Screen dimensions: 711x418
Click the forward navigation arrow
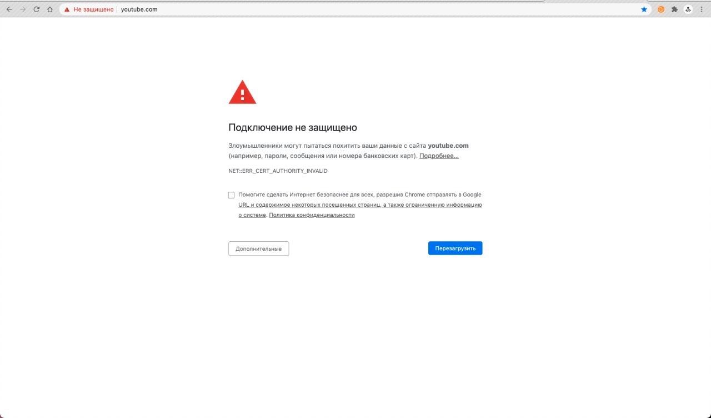[23, 9]
